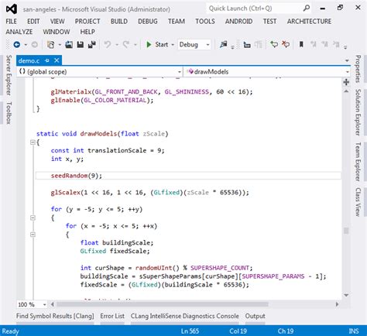Open the drawModels member dropdown

pos(348,72)
